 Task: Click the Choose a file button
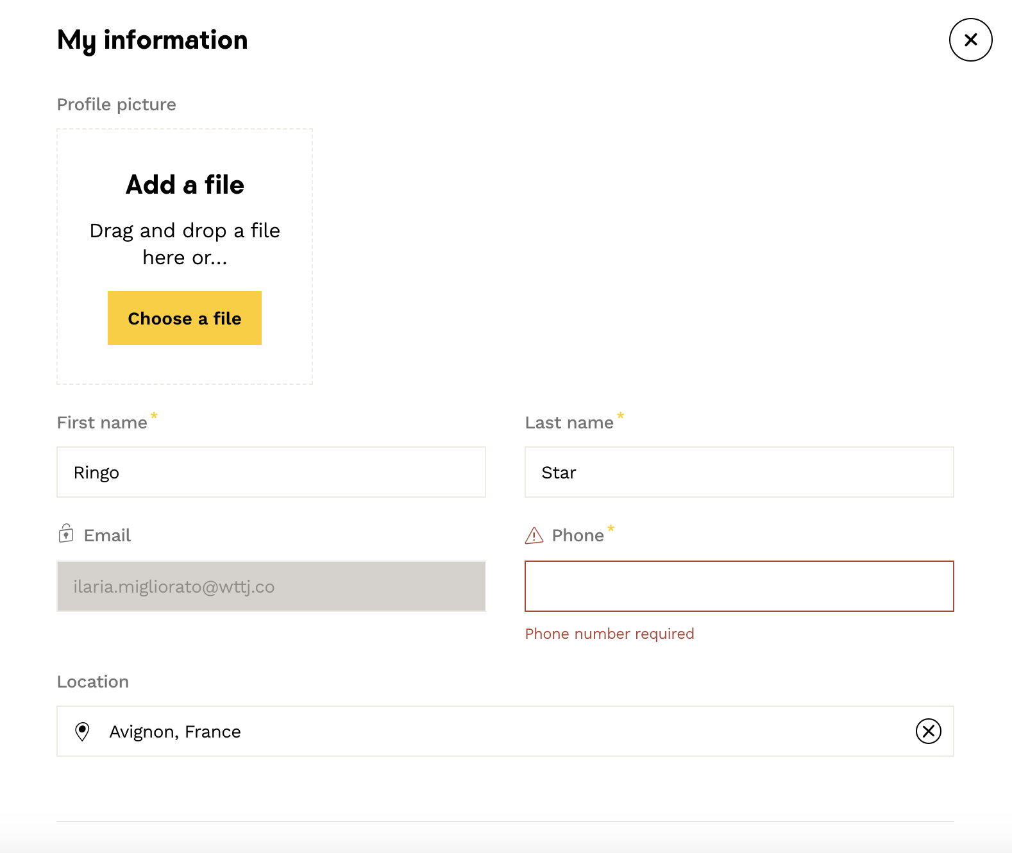[x=185, y=318]
